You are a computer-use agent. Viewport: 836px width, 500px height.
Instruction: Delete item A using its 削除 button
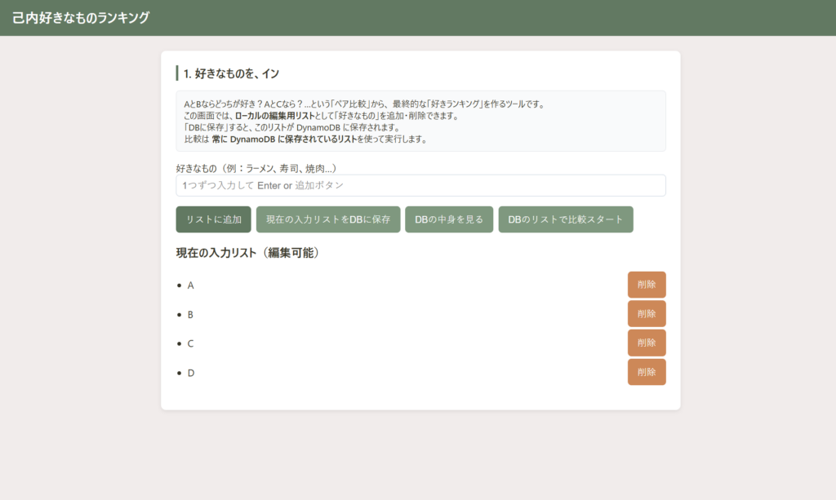pyautogui.click(x=646, y=285)
